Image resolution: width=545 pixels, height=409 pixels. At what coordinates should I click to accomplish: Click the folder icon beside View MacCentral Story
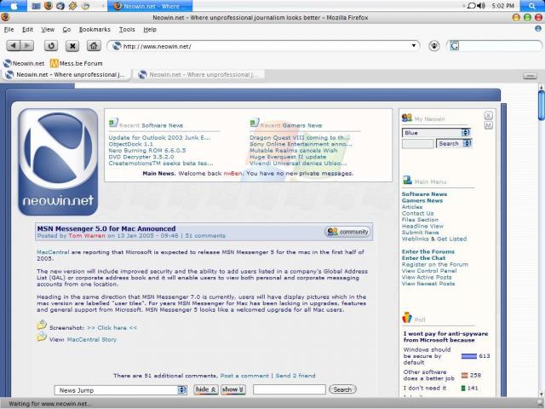click(42, 337)
